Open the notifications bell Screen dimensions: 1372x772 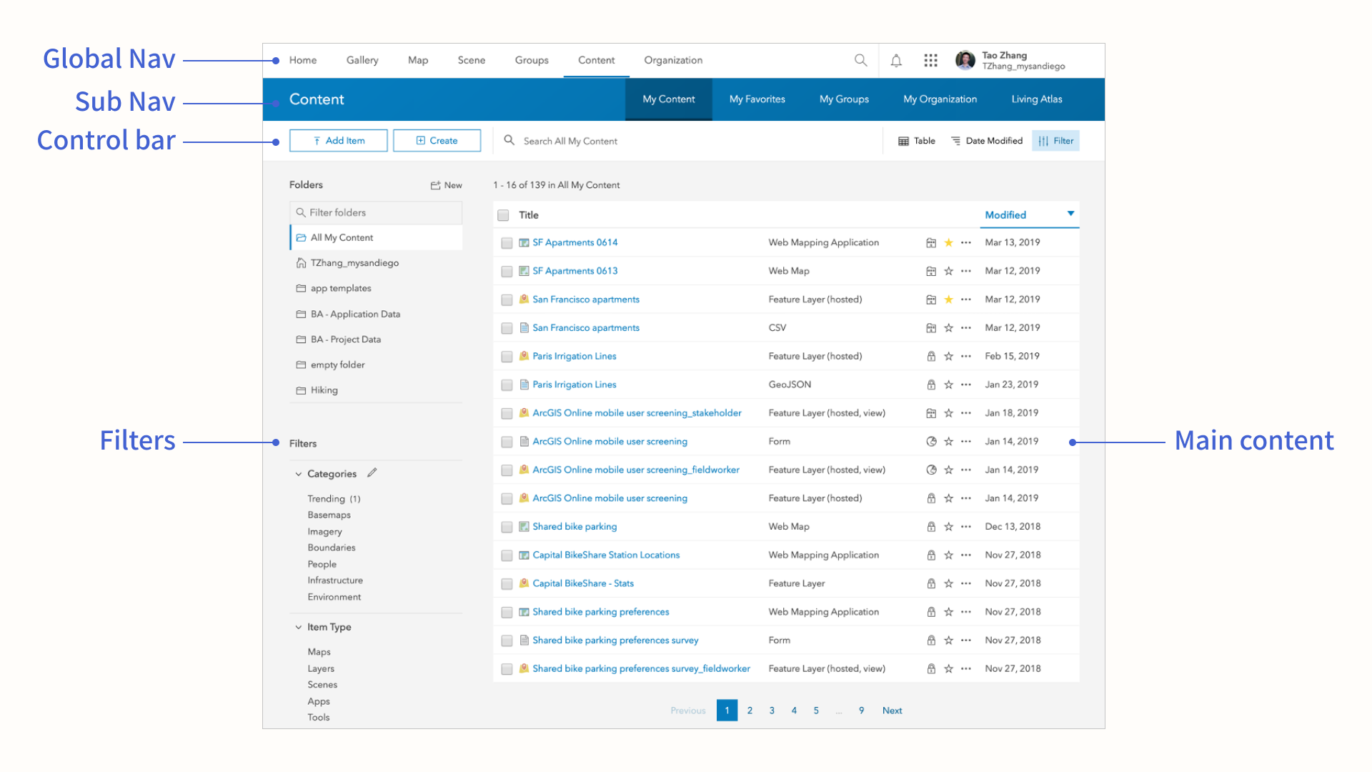[895, 60]
